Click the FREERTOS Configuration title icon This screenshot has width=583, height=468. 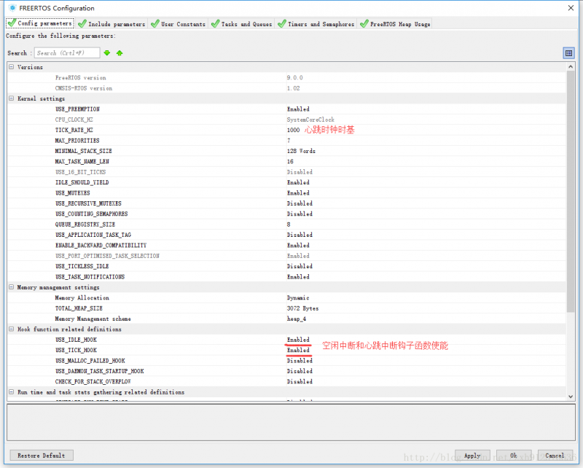12,8
